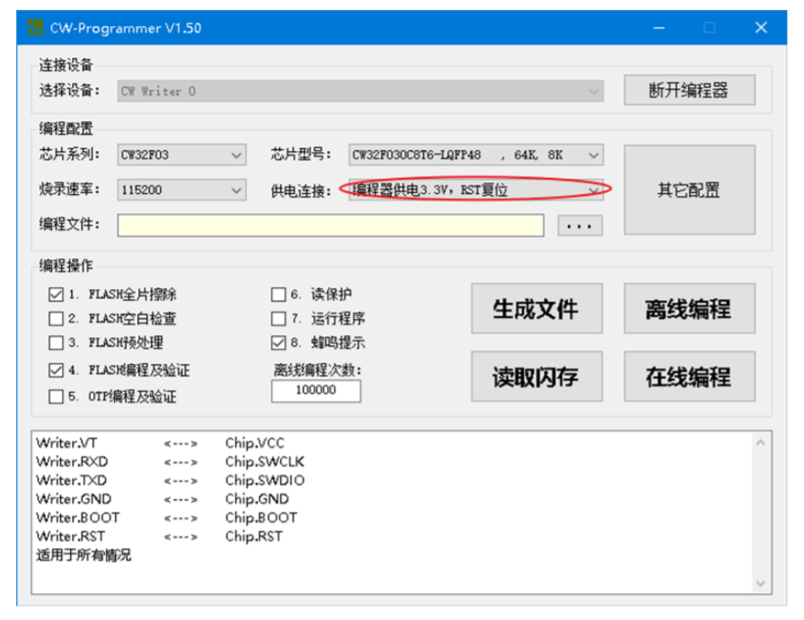Click the 断开编程器 button
The width and height of the screenshot is (804, 620).
point(689,90)
